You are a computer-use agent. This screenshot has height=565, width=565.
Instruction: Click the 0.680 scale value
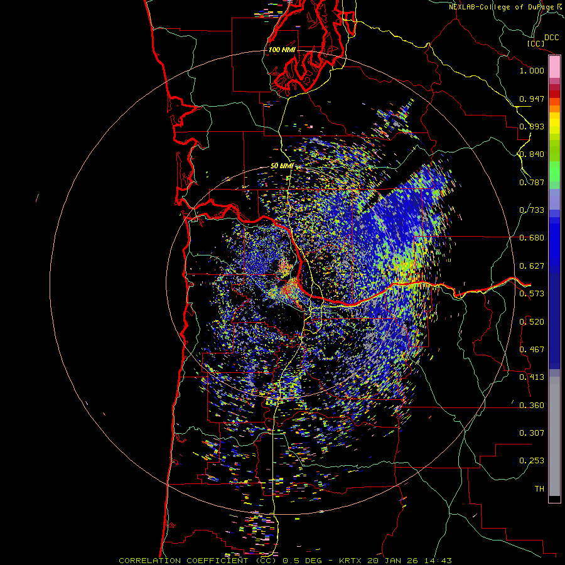click(x=532, y=238)
